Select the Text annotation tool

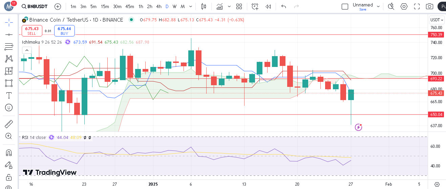[x=9, y=95]
